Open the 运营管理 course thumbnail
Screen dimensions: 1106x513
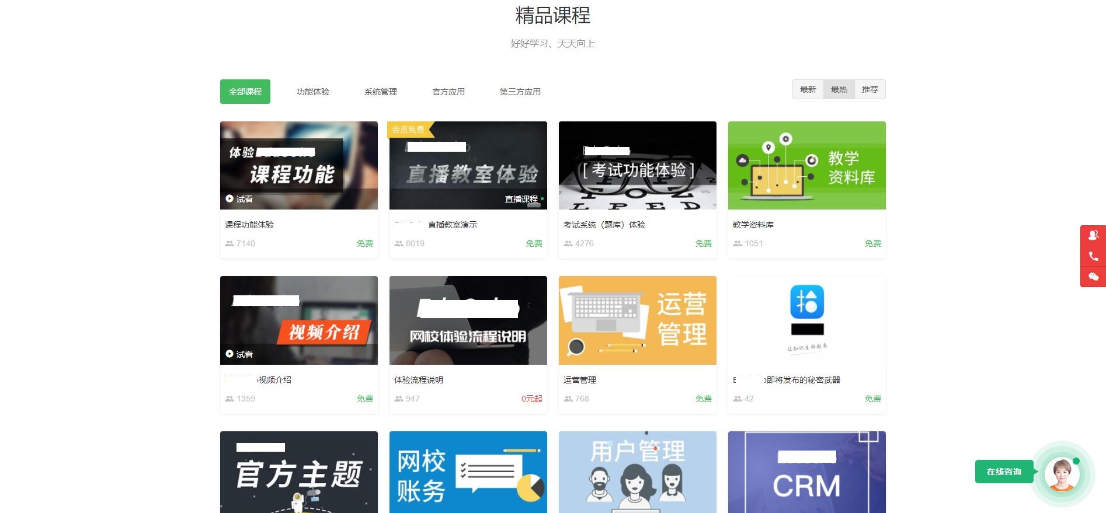pyautogui.click(x=637, y=320)
